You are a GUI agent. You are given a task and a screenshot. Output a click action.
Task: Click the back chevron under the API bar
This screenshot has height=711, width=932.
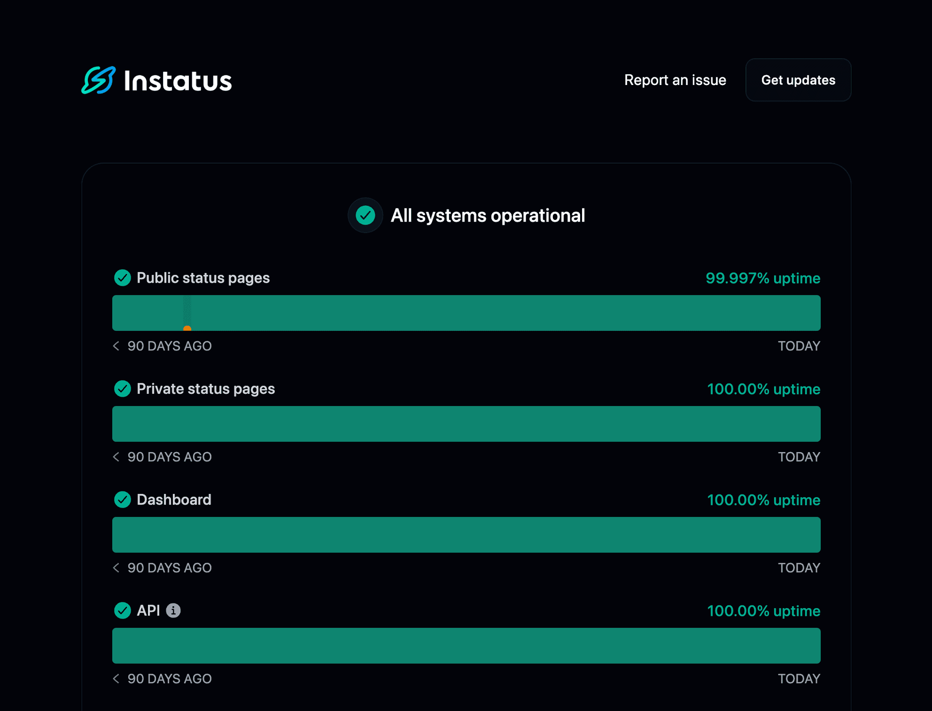[116, 678]
